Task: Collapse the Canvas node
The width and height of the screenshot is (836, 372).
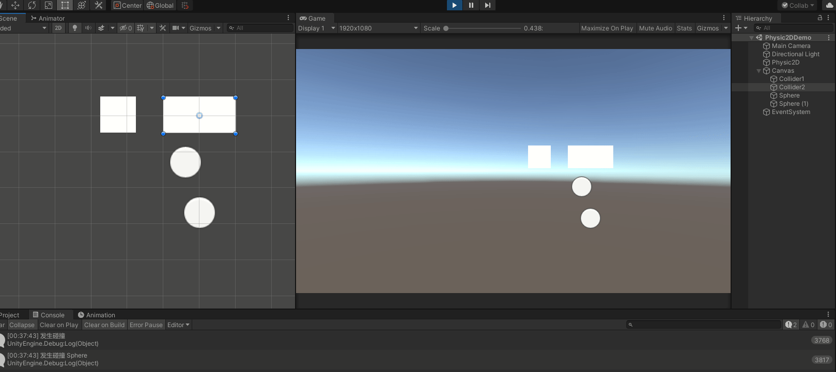Action: coord(758,71)
